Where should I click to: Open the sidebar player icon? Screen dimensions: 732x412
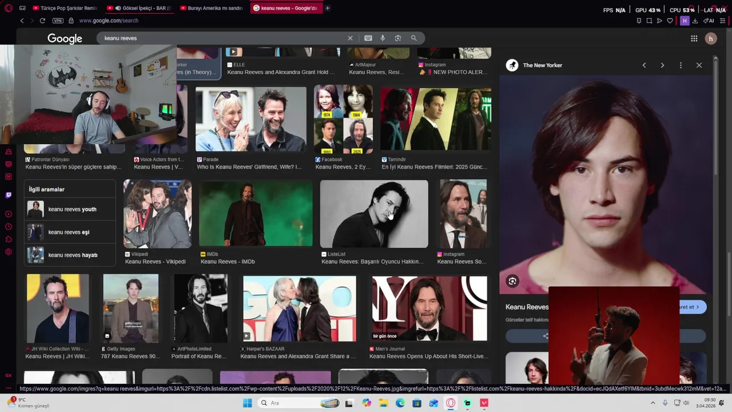(x=8, y=214)
